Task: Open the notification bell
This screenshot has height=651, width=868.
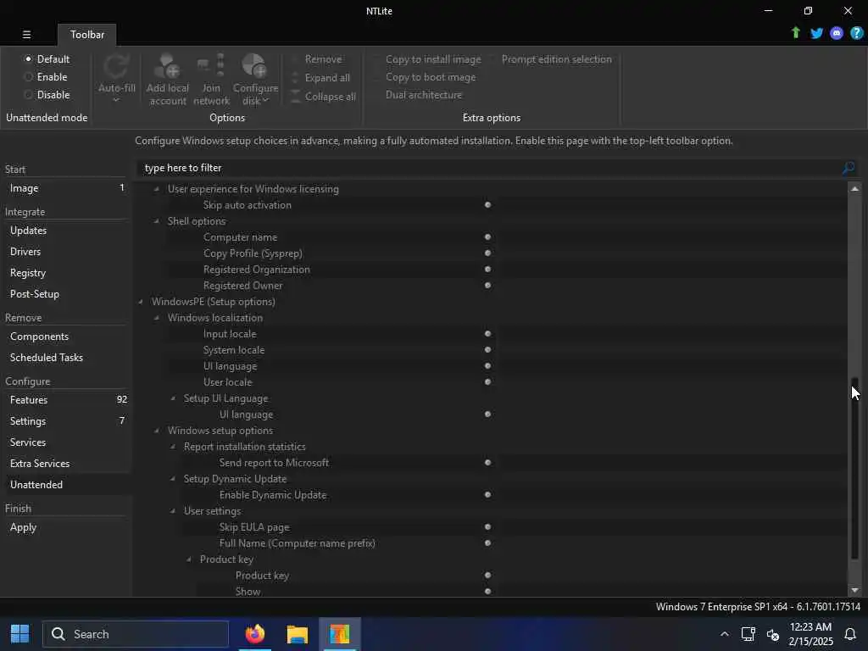Action: tap(849, 634)
